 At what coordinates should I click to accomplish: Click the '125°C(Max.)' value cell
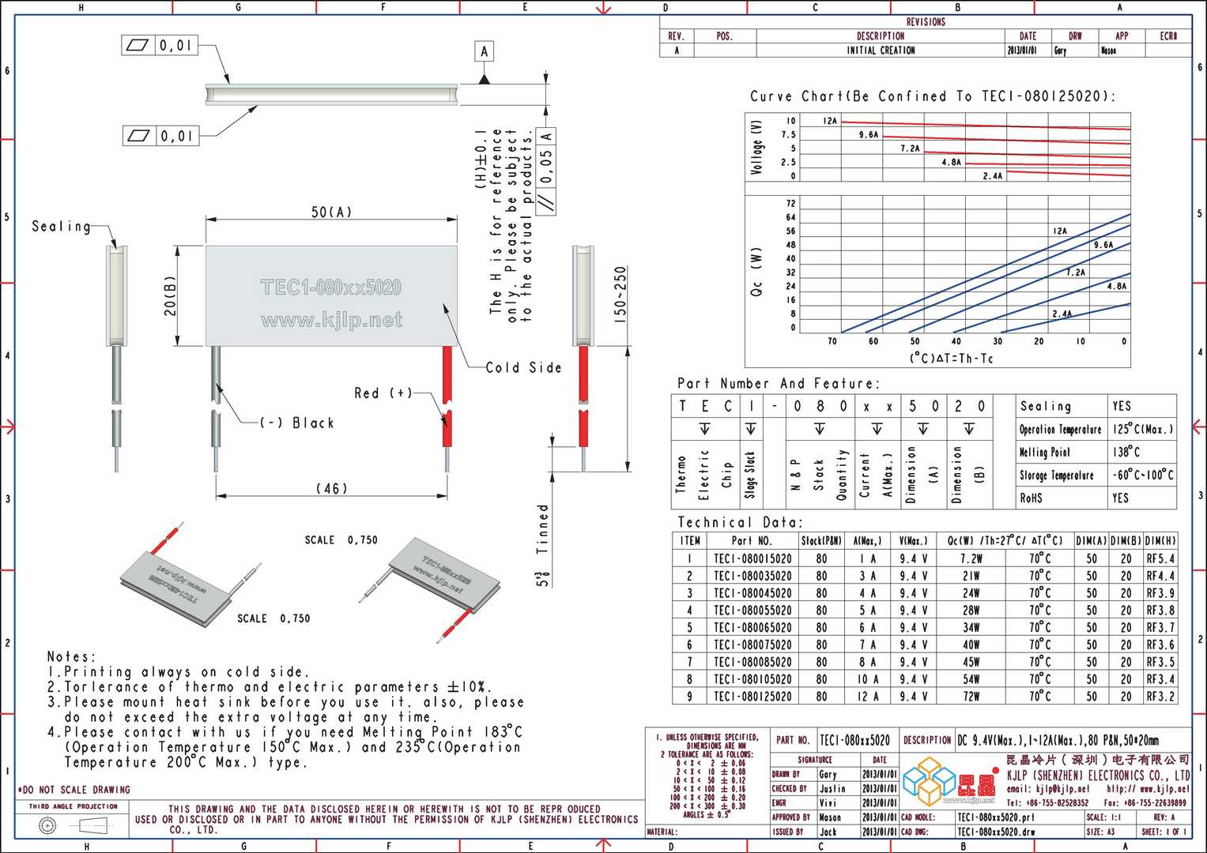coord(1143,430)
